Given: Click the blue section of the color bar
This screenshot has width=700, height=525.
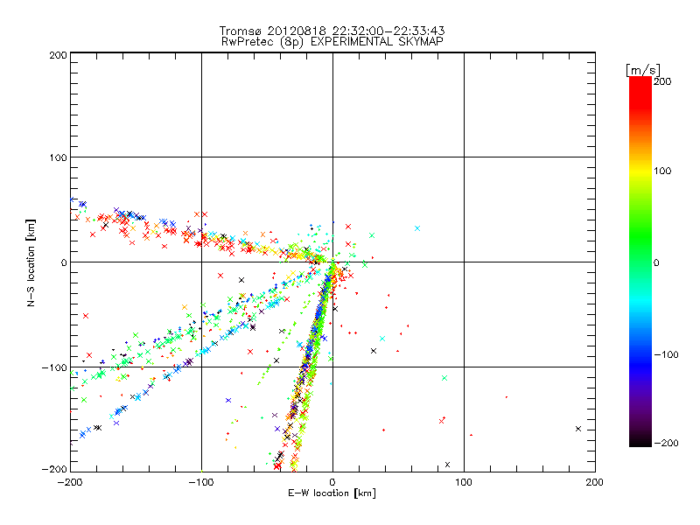Looking at the screenshot, I should [x=640, y=354].
